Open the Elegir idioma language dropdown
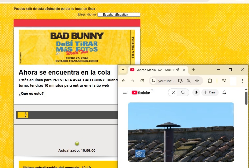The height and width of the screenshot is (168, 249). 119,15
